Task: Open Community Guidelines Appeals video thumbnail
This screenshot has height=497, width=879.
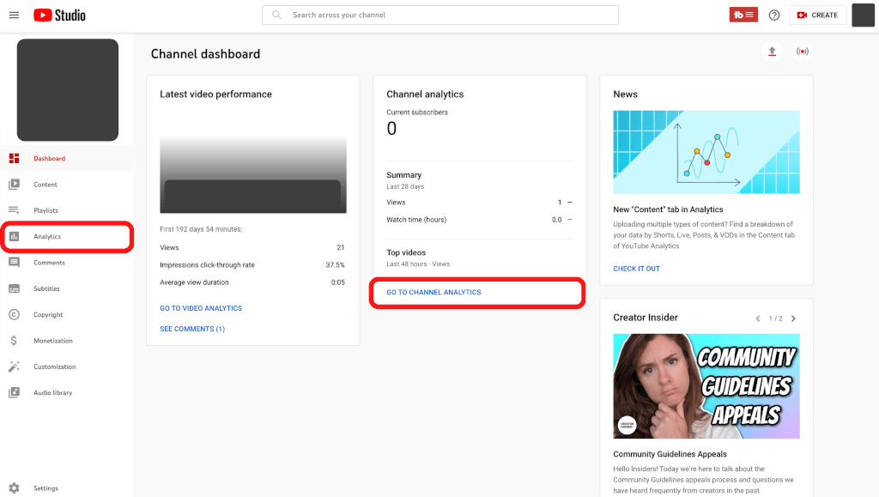Action: (706, 386)
